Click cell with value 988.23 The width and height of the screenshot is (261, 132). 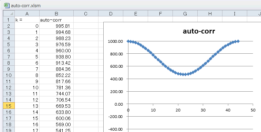[56, 38]
